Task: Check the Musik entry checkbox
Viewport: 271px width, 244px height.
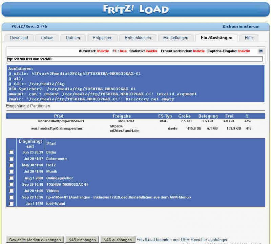Action: [12, 171]
